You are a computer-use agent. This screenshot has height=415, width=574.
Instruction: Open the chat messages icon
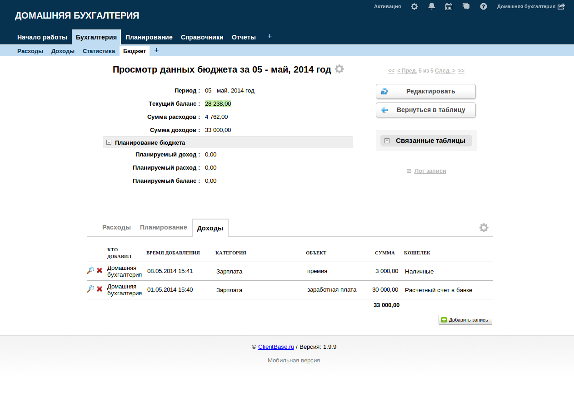click(466, 6)
